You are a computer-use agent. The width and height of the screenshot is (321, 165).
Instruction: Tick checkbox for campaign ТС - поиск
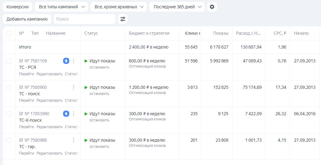pyautogui.click(x=9, y=87)
